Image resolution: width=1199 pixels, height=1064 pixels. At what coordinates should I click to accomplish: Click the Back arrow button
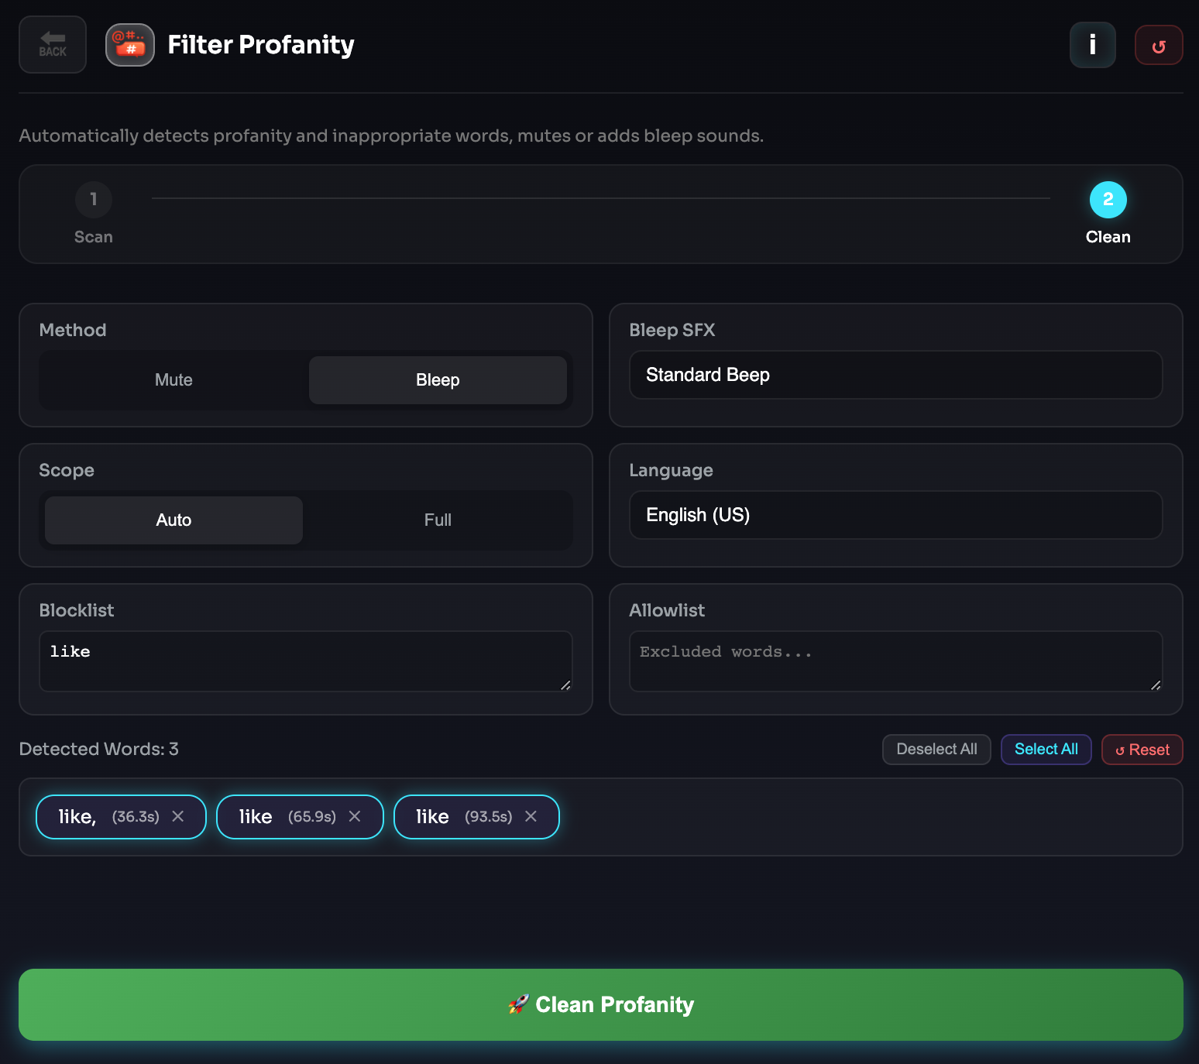53,45
